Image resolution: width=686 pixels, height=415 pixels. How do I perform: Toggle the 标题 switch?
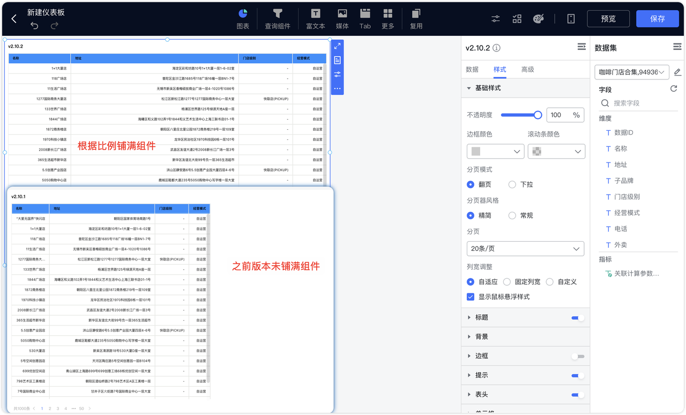point(578,318)
